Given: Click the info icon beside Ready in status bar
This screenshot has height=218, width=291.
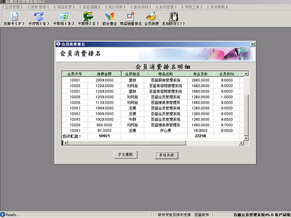Looking at the screenshot, I should (2, 215).
